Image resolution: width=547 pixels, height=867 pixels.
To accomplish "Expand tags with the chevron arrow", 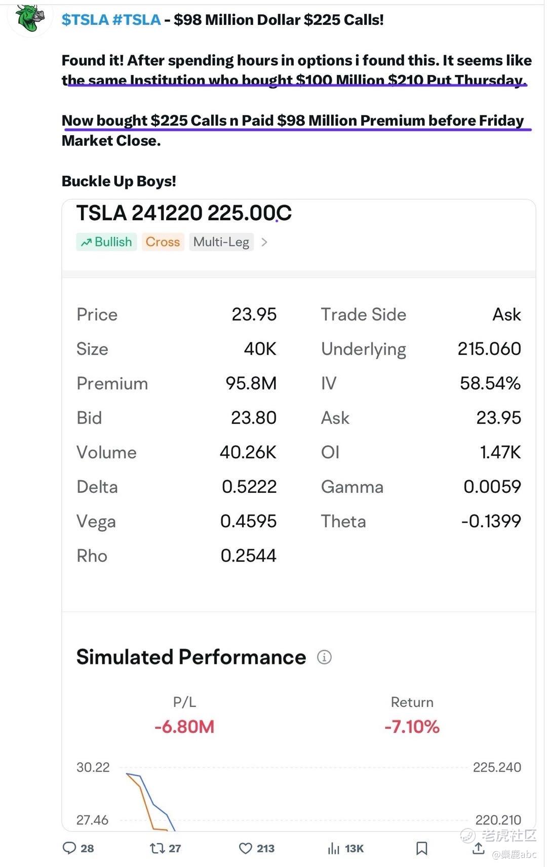I will tap(264, 242).
